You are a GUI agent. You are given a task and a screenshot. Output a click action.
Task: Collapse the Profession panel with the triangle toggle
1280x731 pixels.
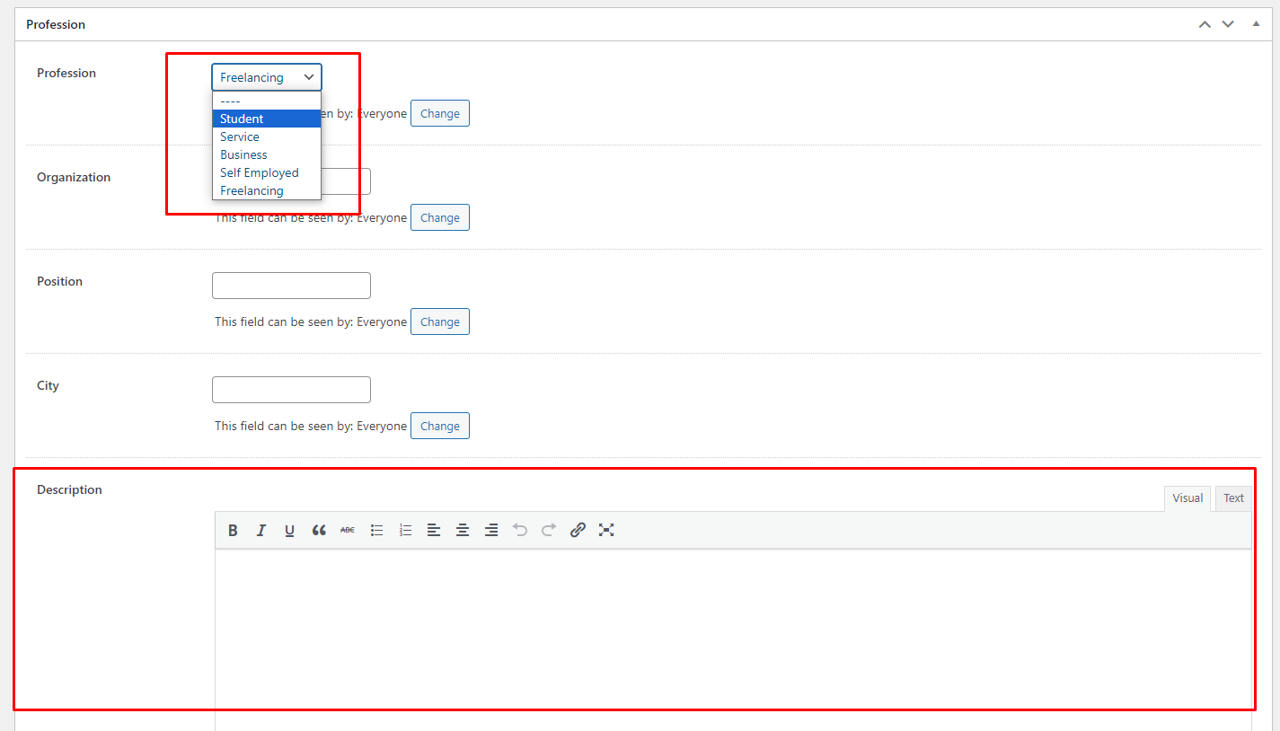coord(1256,24)
